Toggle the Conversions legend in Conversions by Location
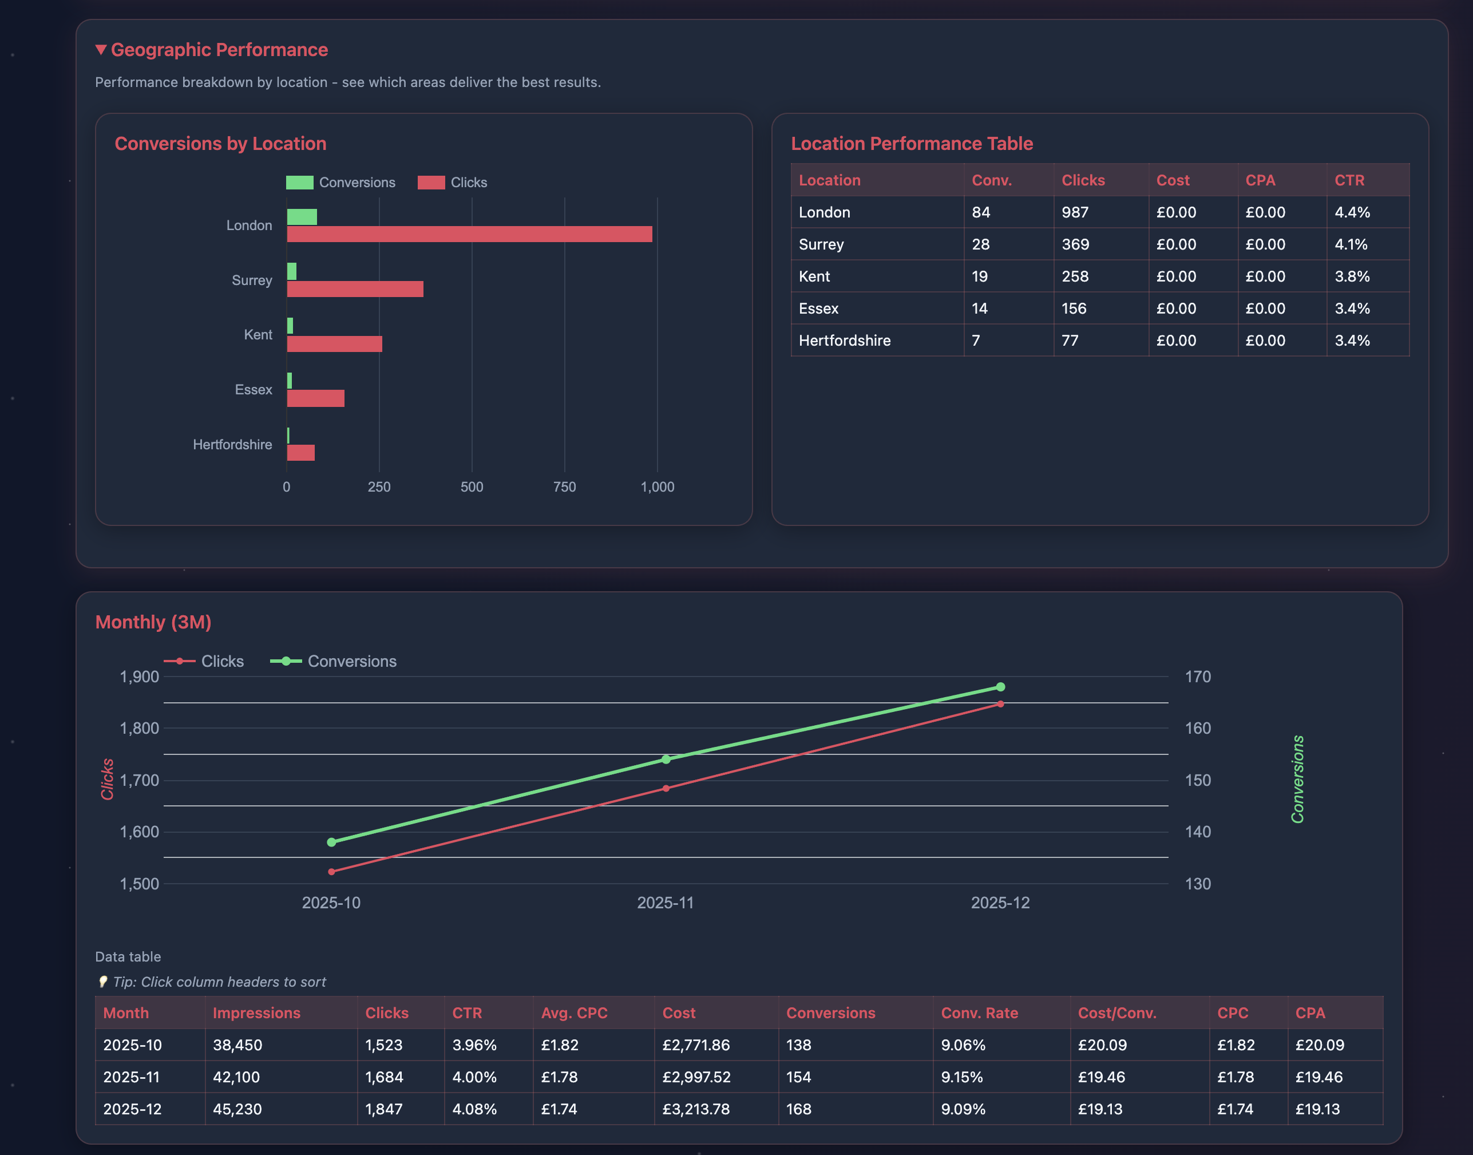Image resolution: width=1473 pixels, height=1155 pixels. click(x=300, y=182)
